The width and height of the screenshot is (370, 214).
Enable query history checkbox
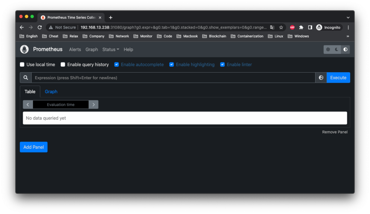click(63, 65)
